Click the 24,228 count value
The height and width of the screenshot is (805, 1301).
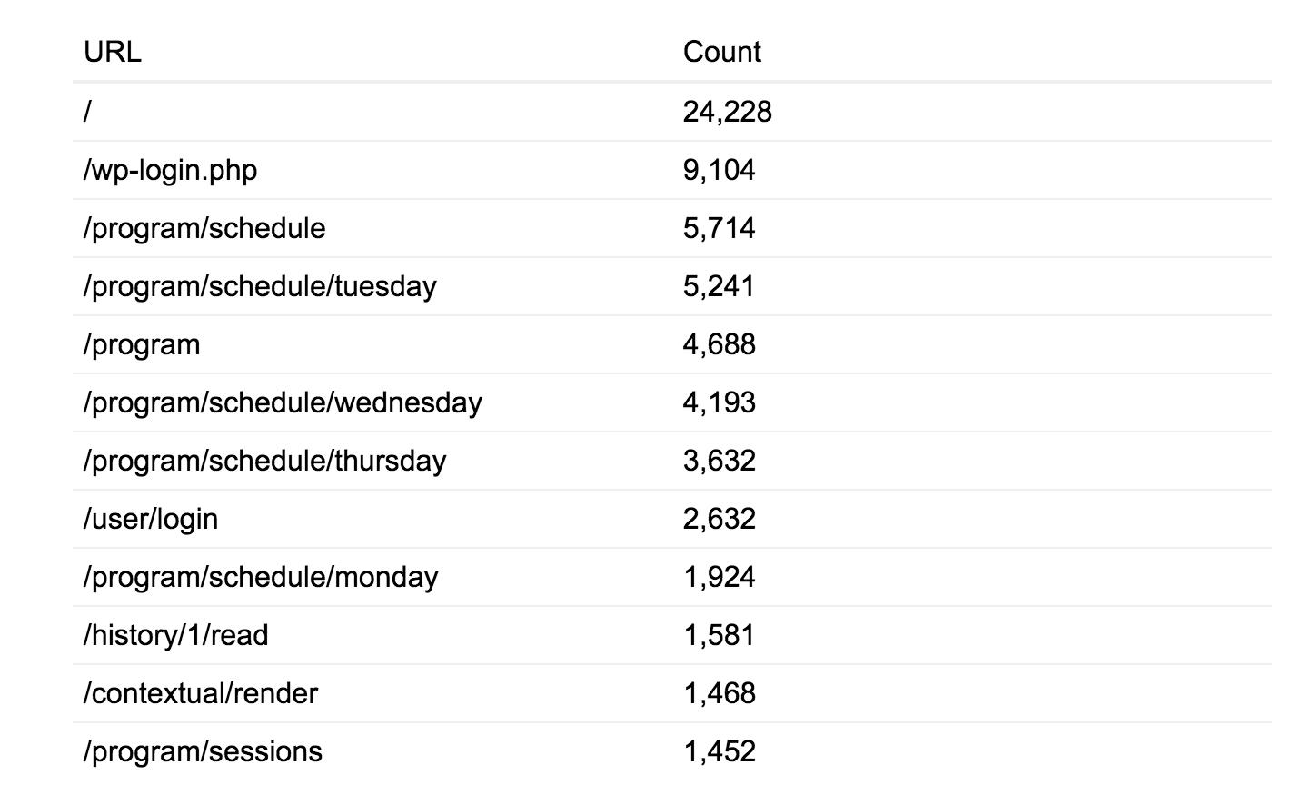pos(727,112)
